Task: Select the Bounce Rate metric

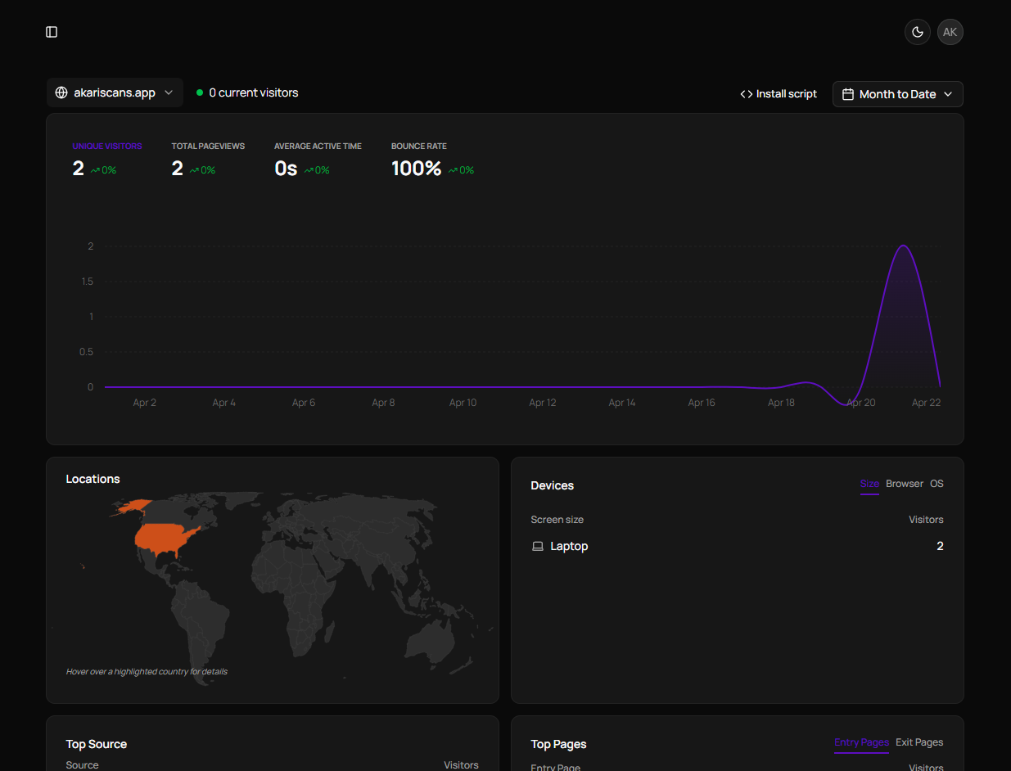Action: point(432,160)
